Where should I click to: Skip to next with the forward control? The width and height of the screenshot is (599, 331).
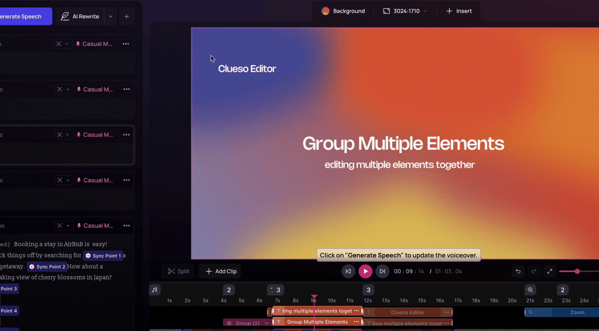(382, 271)
